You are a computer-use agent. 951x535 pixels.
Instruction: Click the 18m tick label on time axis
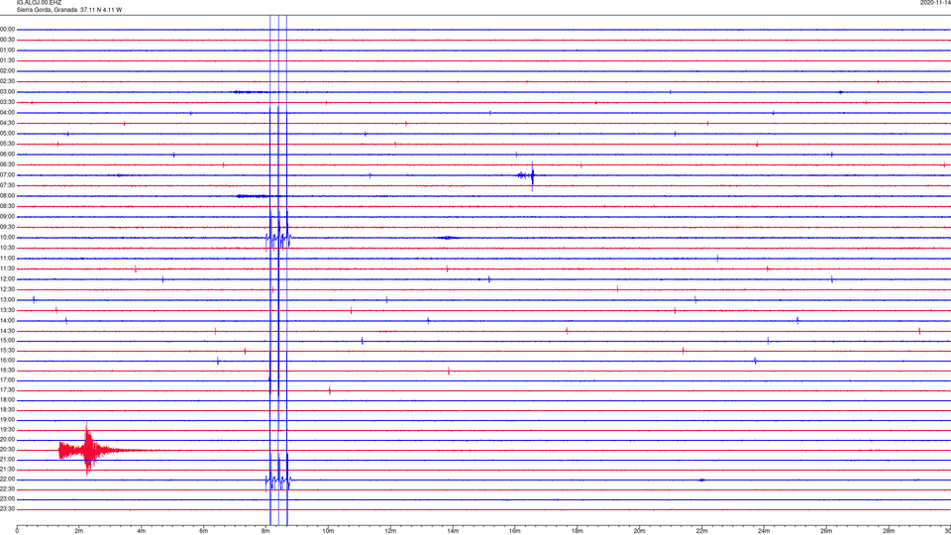coord(578,531)
